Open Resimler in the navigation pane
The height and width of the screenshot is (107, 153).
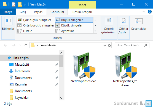tap(30, 84)
